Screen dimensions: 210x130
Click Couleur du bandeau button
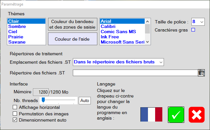click(73, 24)
